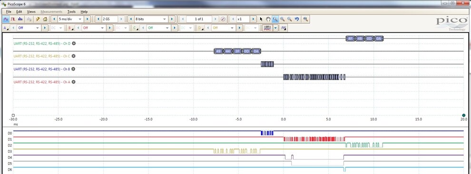Select spectrum mode icon
Viewport: 471px width, 174px height.
(20, 19)
